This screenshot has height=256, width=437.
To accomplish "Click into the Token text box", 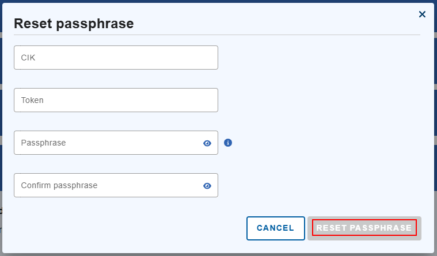I will click(x=116, y=100).
